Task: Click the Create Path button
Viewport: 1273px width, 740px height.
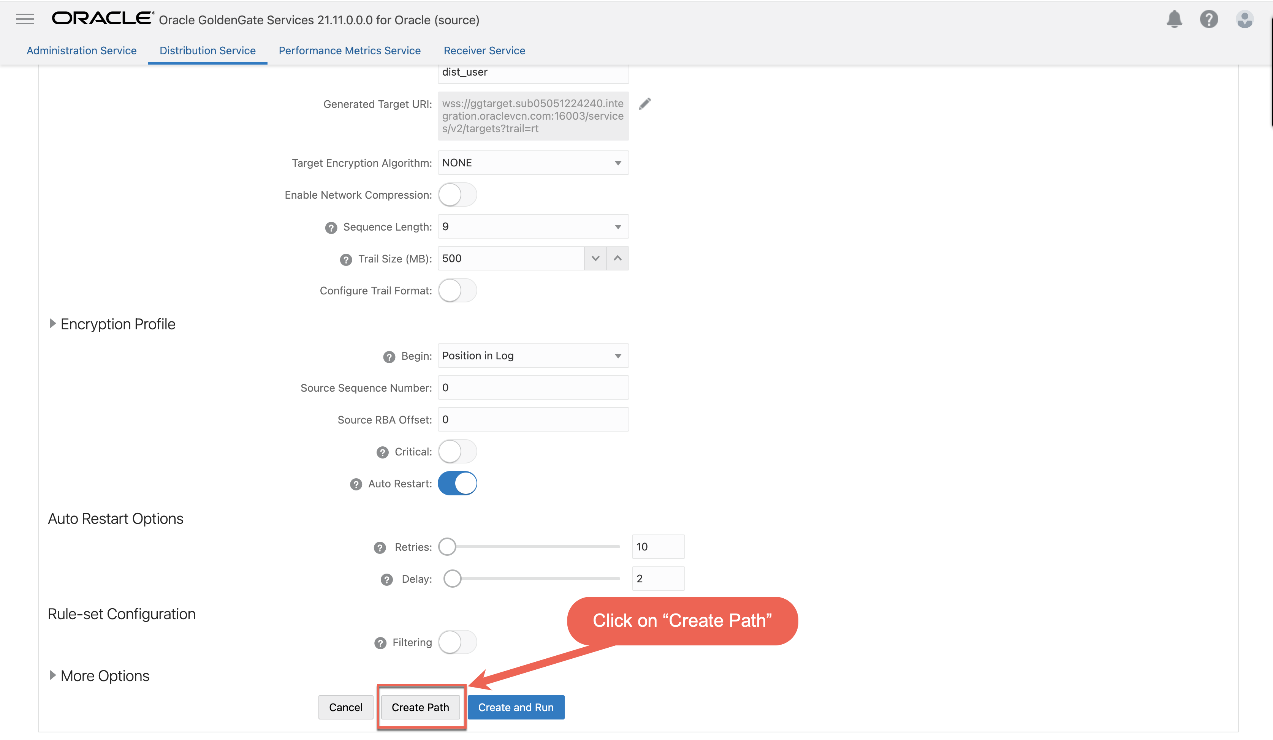Action: (420, 707)
